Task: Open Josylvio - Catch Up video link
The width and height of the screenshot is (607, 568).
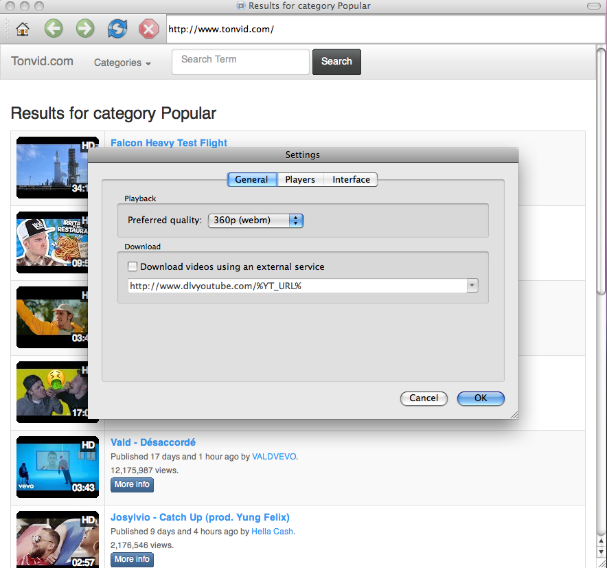Action: tap(200, 517)
